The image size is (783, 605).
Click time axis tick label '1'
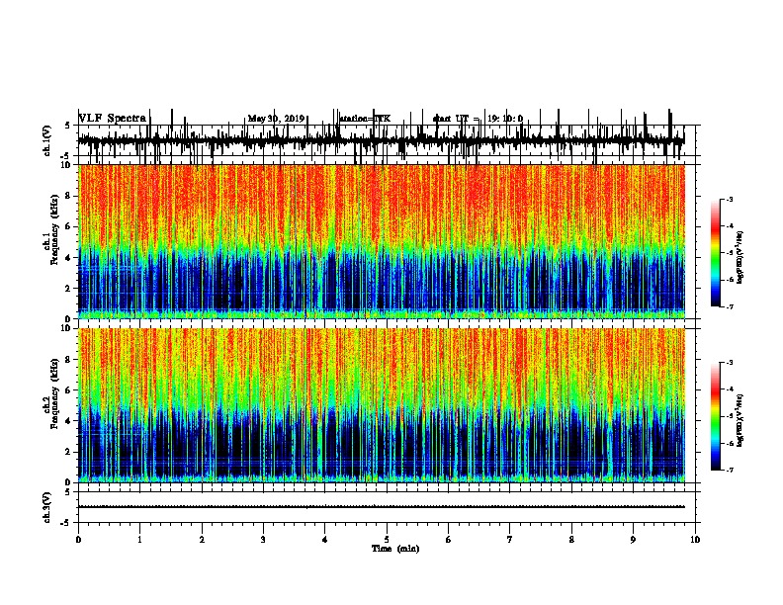click(x=139, y=540)
